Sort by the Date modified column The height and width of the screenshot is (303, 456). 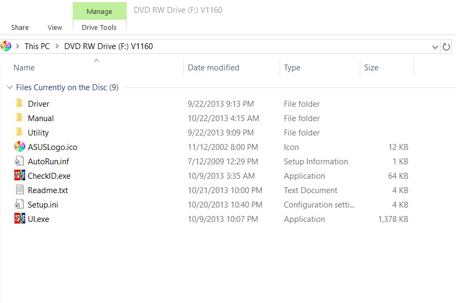point(213,68)
